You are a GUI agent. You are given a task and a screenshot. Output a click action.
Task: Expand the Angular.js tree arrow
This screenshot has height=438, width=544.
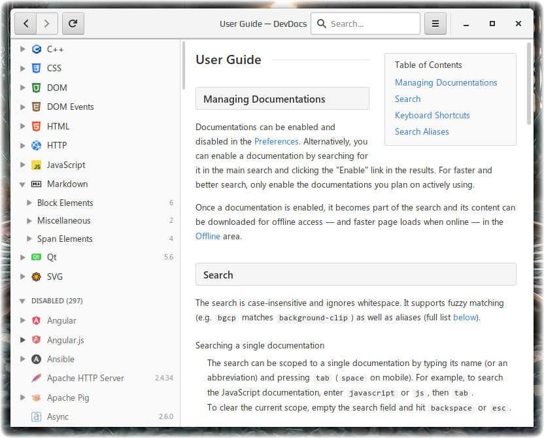pyautogui.click(x=22, y=340)
